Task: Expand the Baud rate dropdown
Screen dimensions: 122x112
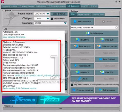Action: click(65, 23)
